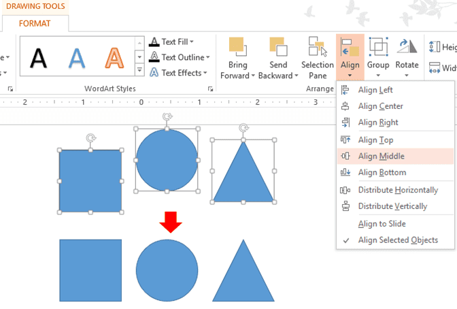
Task: Click the rotation handle above the square
Action: [x=91, y=138]
